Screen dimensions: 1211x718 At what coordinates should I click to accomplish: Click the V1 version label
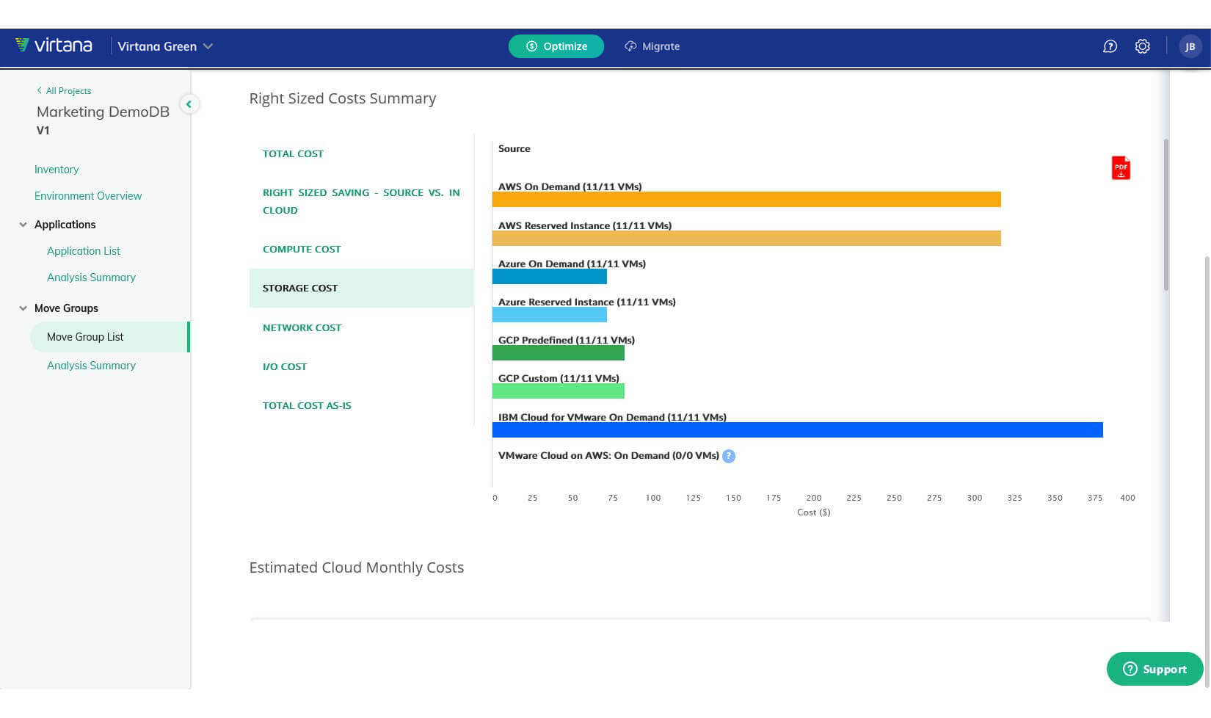pos(43,131)
